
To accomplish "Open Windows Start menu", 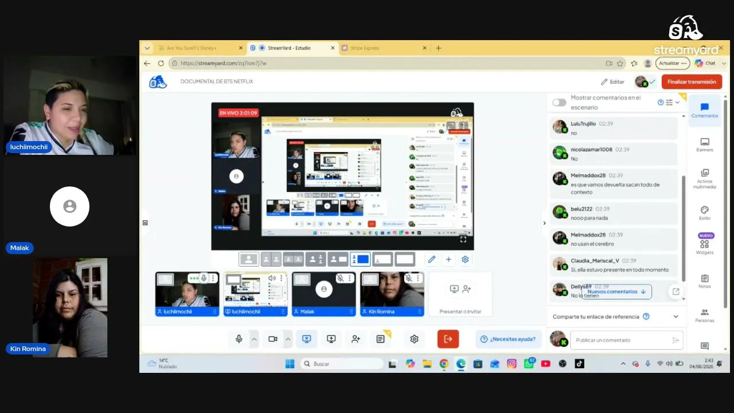I will click(x=290, y=364).
